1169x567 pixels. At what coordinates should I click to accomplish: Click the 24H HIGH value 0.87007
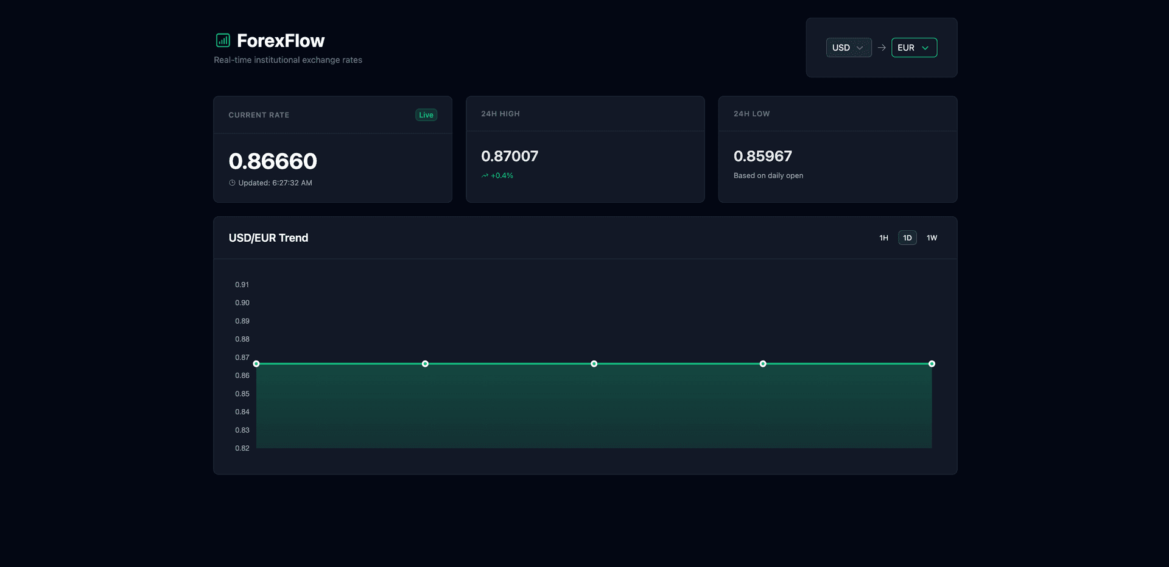pos(510,156)
